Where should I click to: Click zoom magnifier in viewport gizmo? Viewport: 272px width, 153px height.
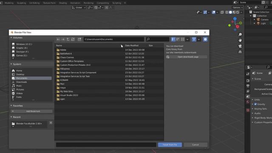point(240,35)
